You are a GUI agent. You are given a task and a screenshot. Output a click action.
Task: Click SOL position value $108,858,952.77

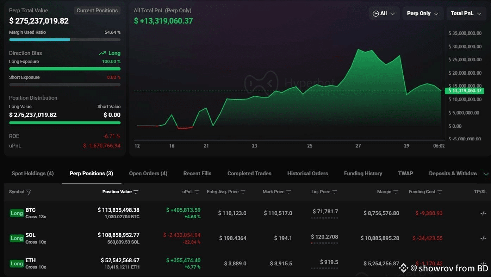point(118,235)
